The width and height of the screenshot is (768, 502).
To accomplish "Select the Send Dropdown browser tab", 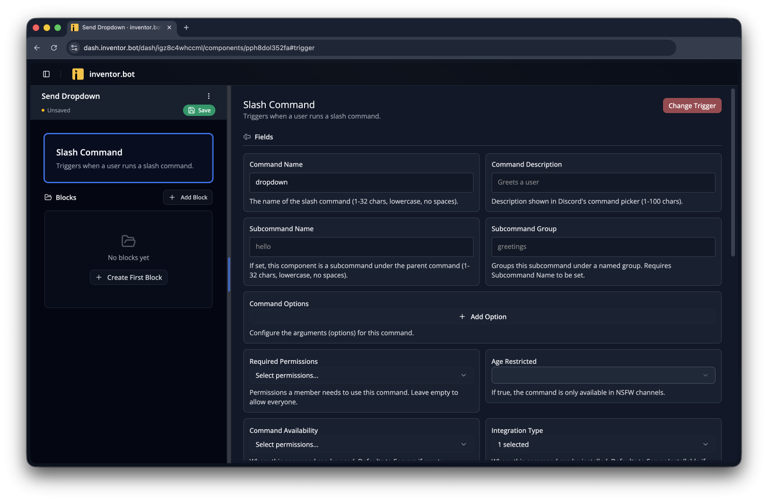I will click(x=122, y=27).
